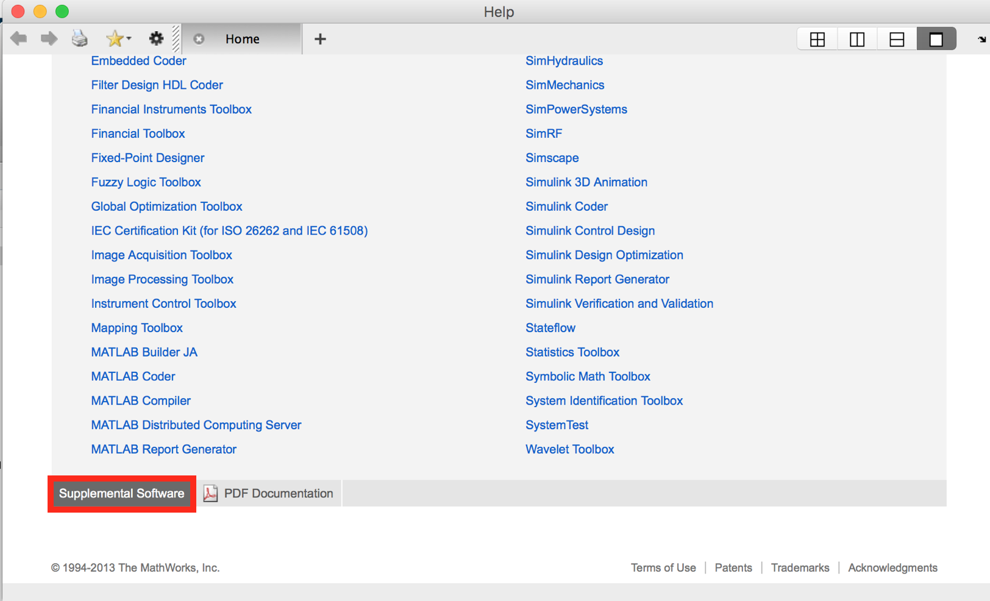
Task: Open Trademarks footer link
Action: tap(800, 568)
